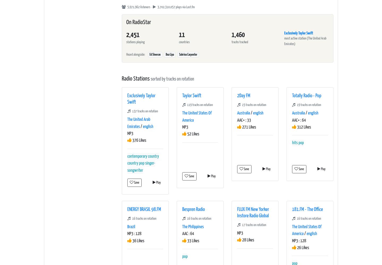Open United States Of America link on 181.FM card
Image resolution: width=382 pixels, height=265 pixels.
[x=307, y=230]
